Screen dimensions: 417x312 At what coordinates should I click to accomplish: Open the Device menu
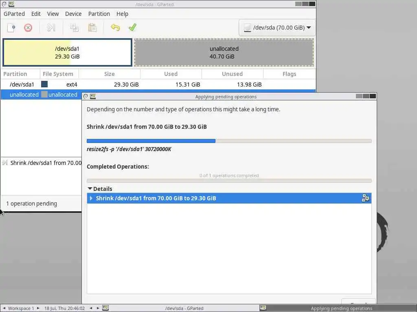tap(73, 14)
